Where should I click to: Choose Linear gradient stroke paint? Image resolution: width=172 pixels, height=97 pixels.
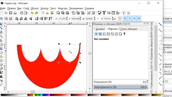104,34
